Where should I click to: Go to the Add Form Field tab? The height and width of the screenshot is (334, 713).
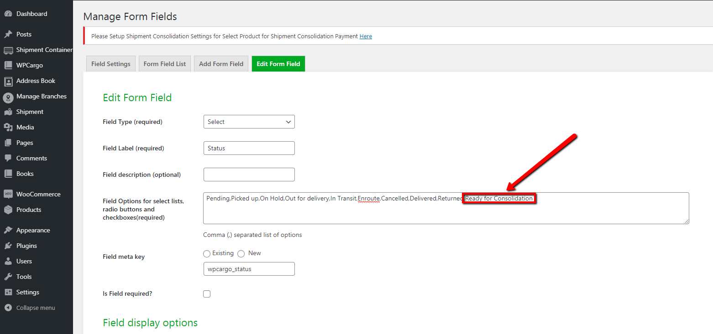(x=221, y=64)
